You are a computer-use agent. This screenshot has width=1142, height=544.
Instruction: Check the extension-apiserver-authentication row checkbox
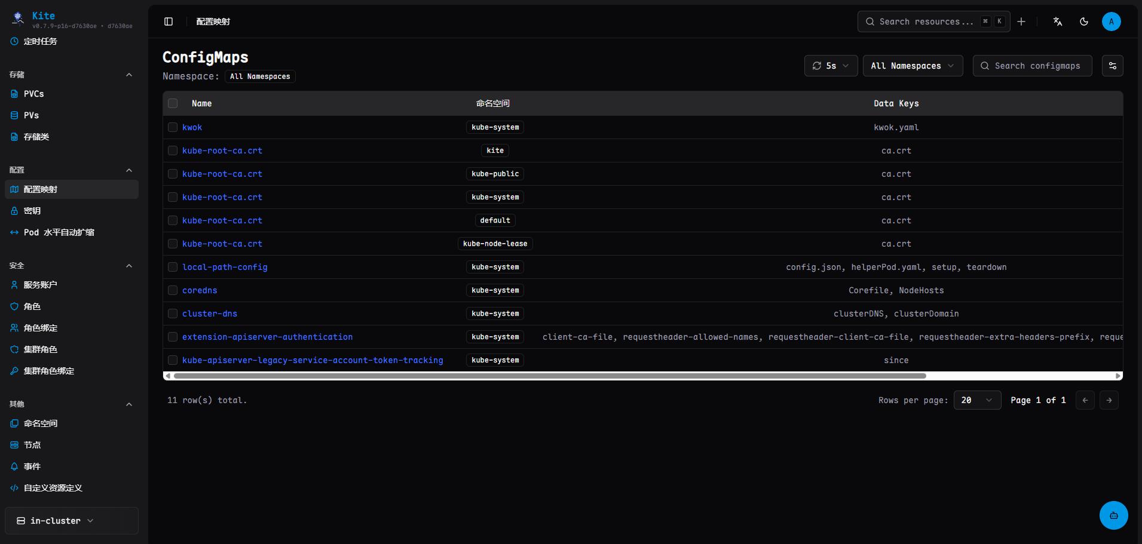tap(173, 337)
